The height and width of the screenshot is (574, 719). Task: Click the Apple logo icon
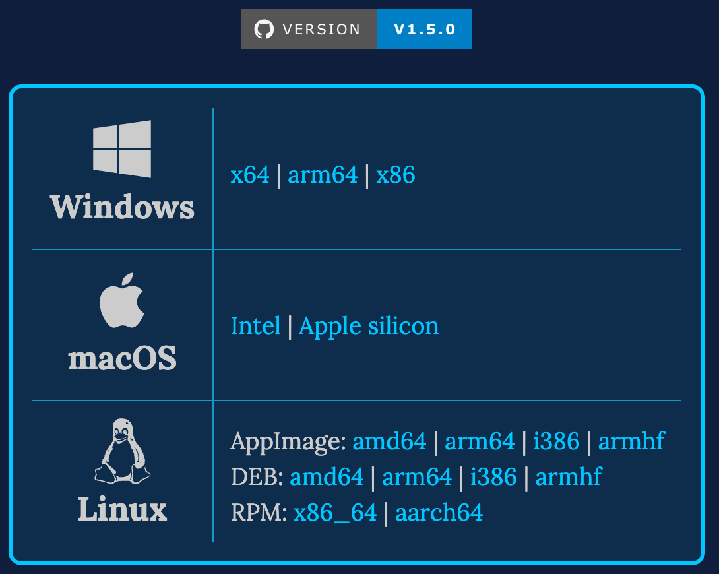tap(122, 300)
